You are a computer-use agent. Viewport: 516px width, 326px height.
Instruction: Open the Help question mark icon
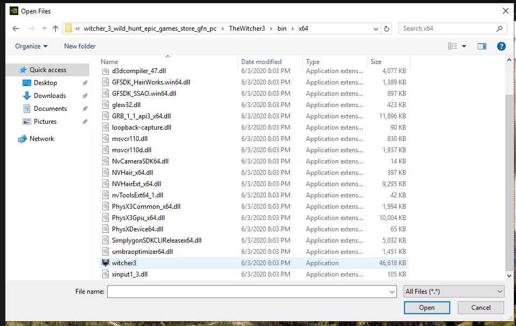(x=501, y=46)
